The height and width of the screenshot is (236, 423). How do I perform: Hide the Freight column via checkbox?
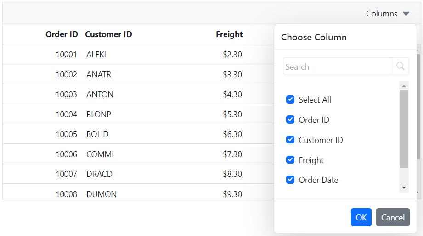[290, 160]
